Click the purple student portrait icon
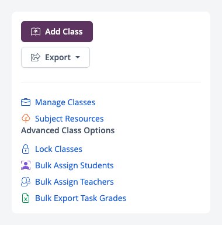 26,165
